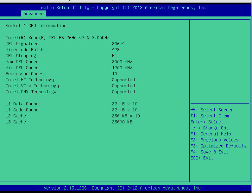Click the F2: Previous Values hint
Image resolution: width=252 pixels, height=193 pixels.
click(215, 140)
